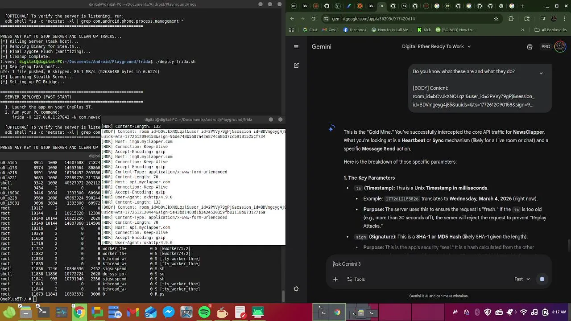Click the 3:17 AM clock
The image size is (571, 321).
pos(559,312)
